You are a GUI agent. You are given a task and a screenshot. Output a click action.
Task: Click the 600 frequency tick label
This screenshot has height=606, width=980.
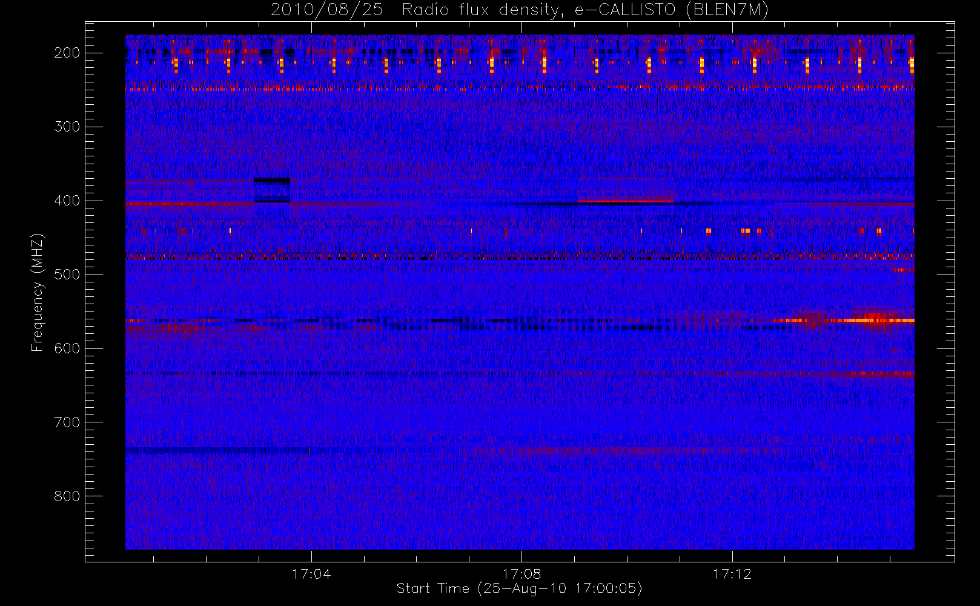67,348
